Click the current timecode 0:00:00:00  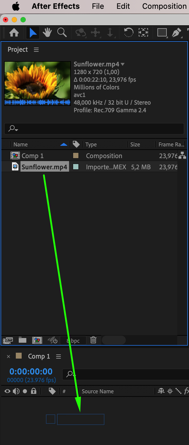coord(31,372)
